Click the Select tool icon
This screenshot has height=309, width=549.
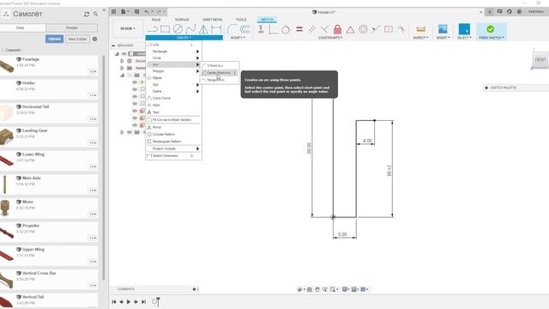464,29
